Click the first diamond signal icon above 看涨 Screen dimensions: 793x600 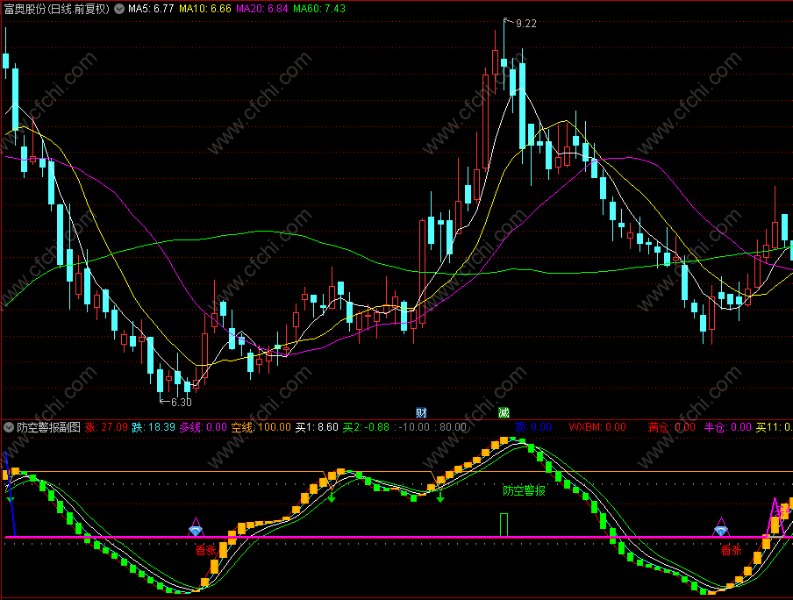[196, 530]
